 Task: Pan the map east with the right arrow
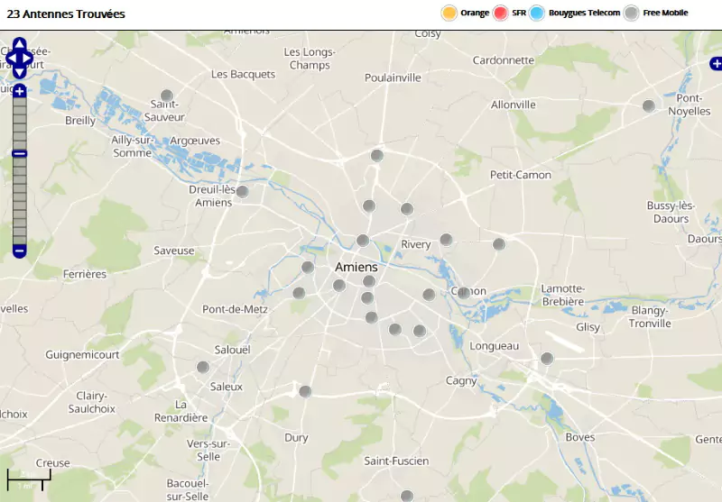pyautogui.click(x=29, y=59)
